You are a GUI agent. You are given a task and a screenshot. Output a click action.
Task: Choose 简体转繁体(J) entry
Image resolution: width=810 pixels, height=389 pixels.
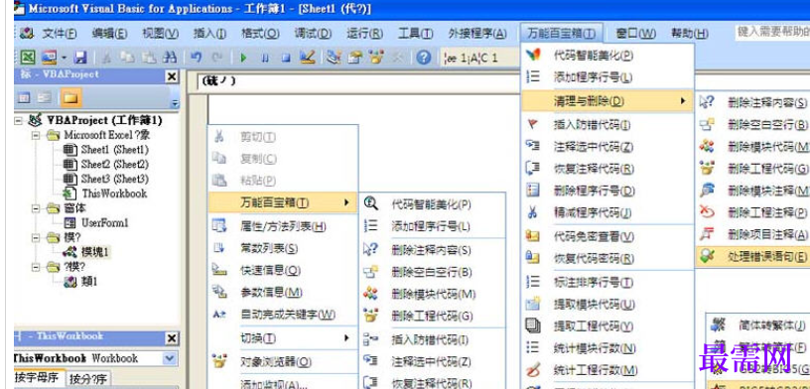coord(758,325)
